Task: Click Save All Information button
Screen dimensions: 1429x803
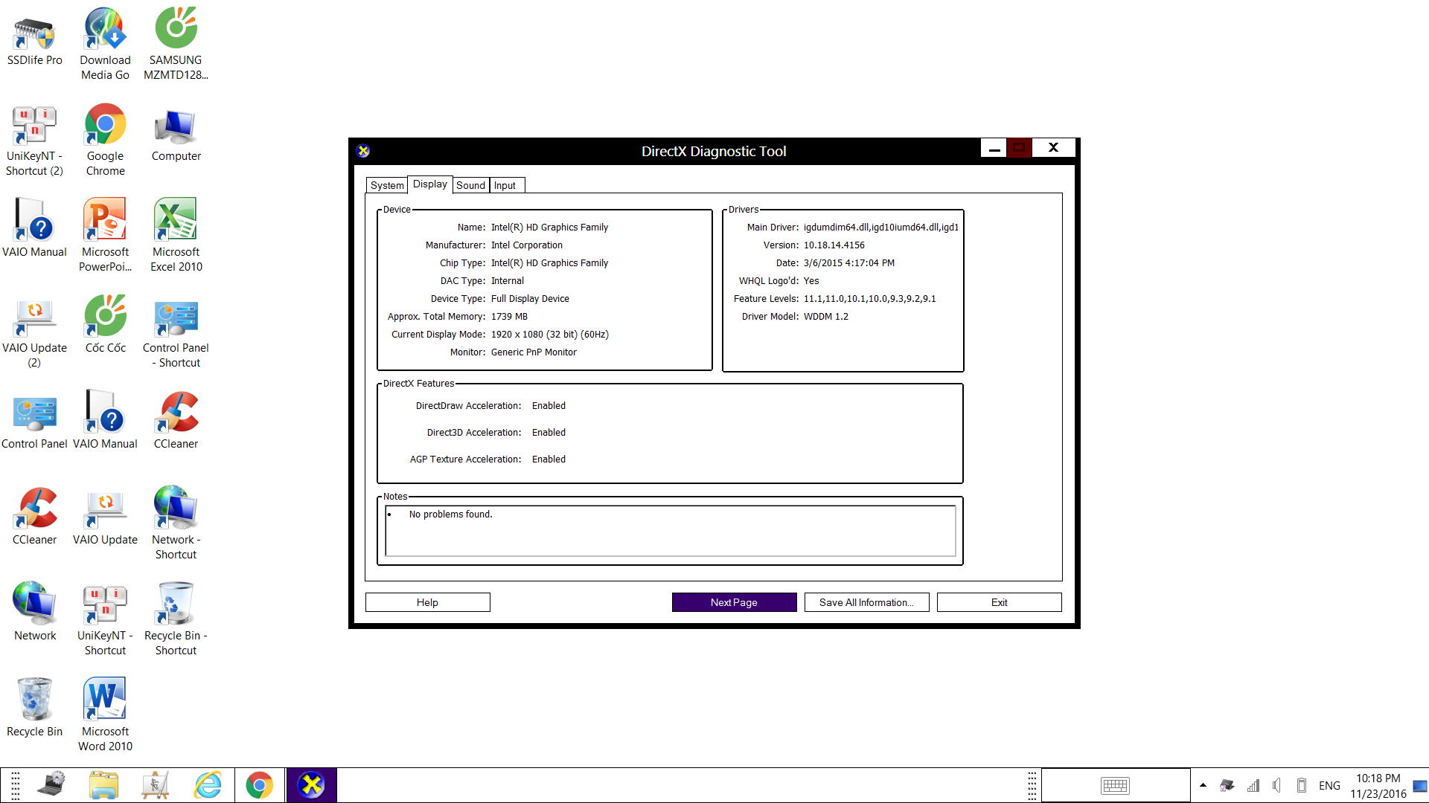Action: point(866,602)
